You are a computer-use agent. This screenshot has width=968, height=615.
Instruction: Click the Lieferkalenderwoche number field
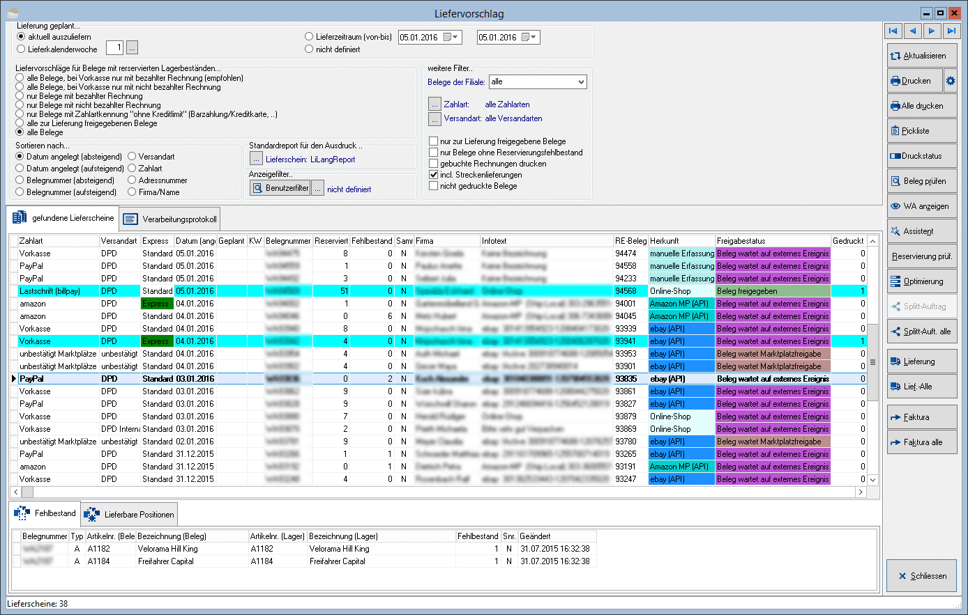coord(114,48)
